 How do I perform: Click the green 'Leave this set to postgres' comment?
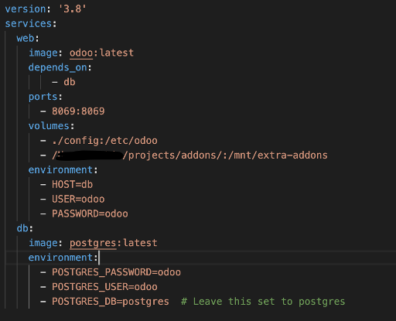coord(263,302)
